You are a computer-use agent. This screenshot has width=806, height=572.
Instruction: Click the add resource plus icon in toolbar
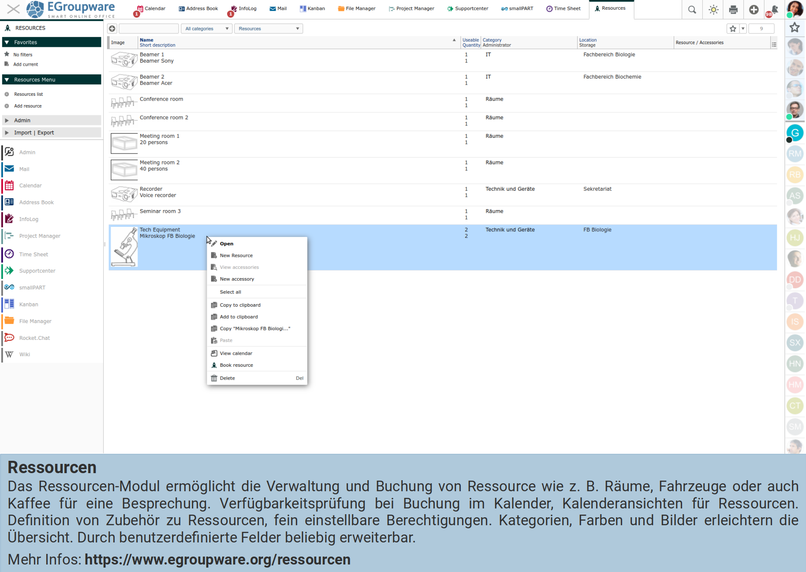(112, 29)
